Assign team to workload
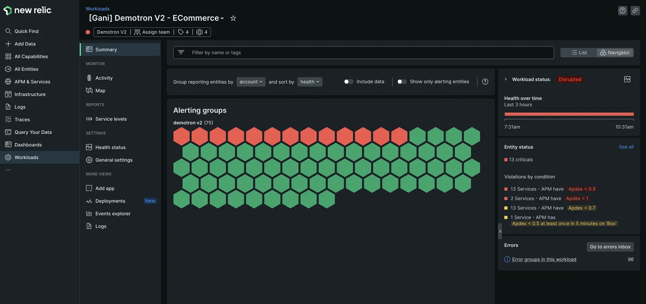The width and height of the screenshot is (646, 304). 152,32
